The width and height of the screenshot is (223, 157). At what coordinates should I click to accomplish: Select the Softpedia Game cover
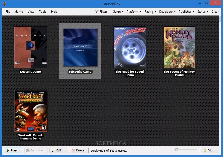[80, 48]
